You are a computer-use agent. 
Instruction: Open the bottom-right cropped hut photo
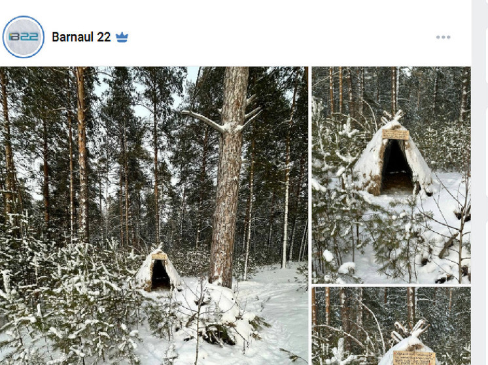(x=391, y=326)
